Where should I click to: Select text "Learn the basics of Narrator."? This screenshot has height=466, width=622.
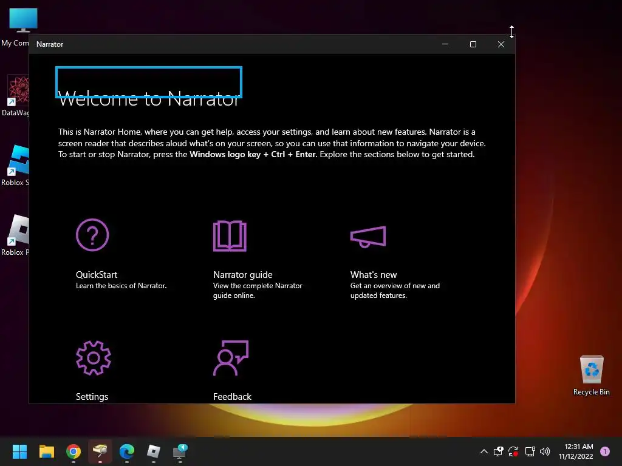click(121, 286)
